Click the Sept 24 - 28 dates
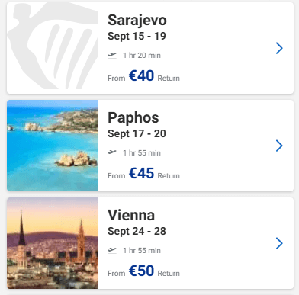The image size is (299, 295). [137, 232]
